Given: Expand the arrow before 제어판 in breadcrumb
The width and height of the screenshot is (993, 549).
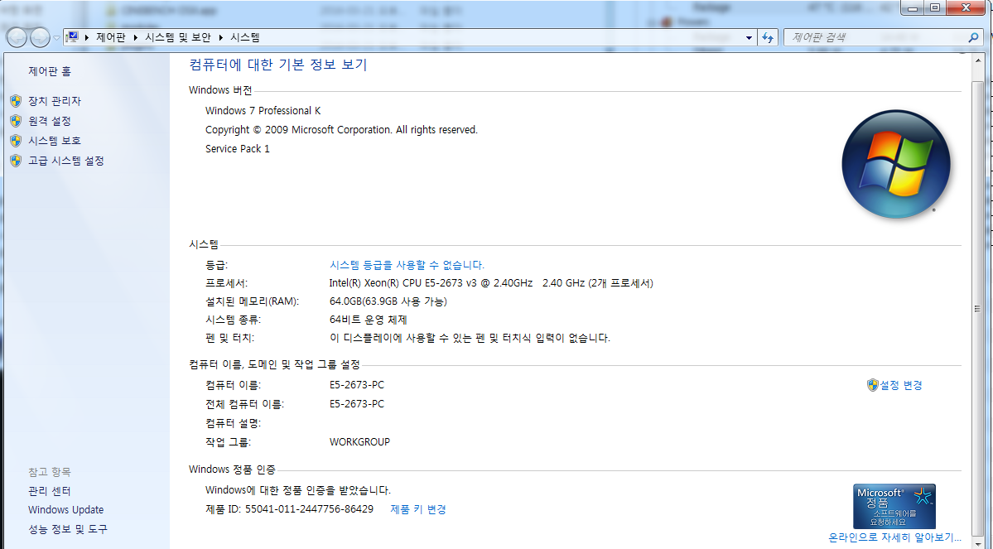Looking at the screenshot, I should 87,38.
